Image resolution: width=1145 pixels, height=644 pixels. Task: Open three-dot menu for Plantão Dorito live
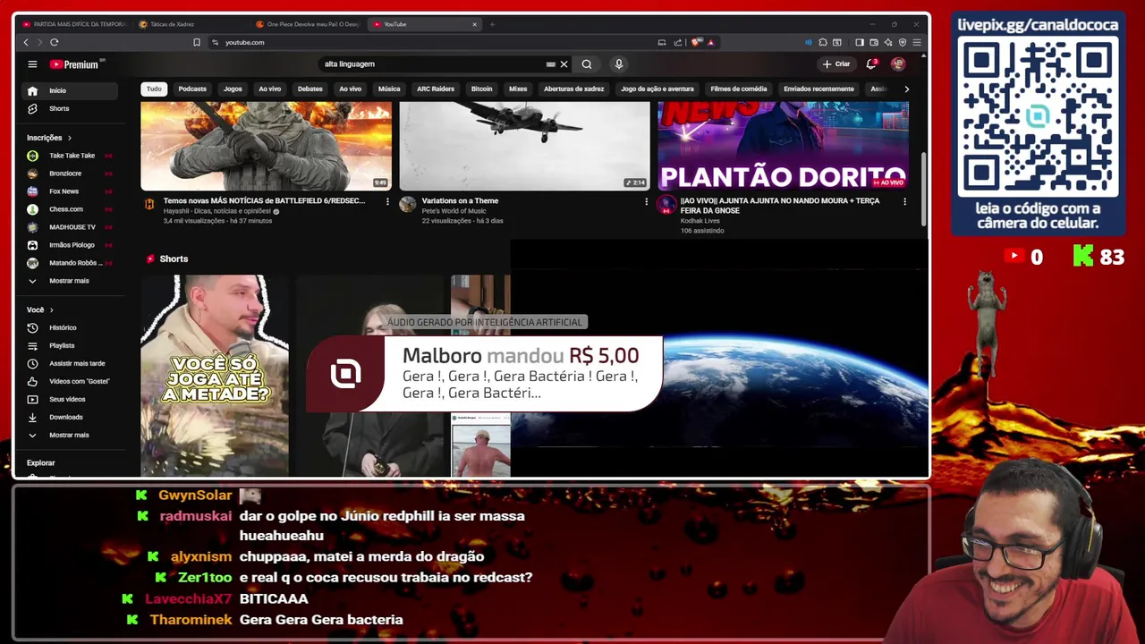pyautogui.click(x=904, y=201)
